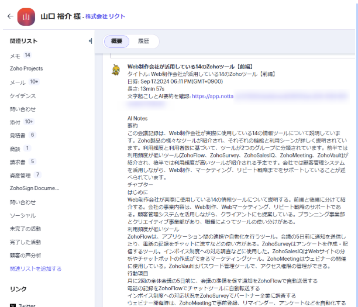
Task: Open 未完了の活動 related list
Action: [25, 229]
